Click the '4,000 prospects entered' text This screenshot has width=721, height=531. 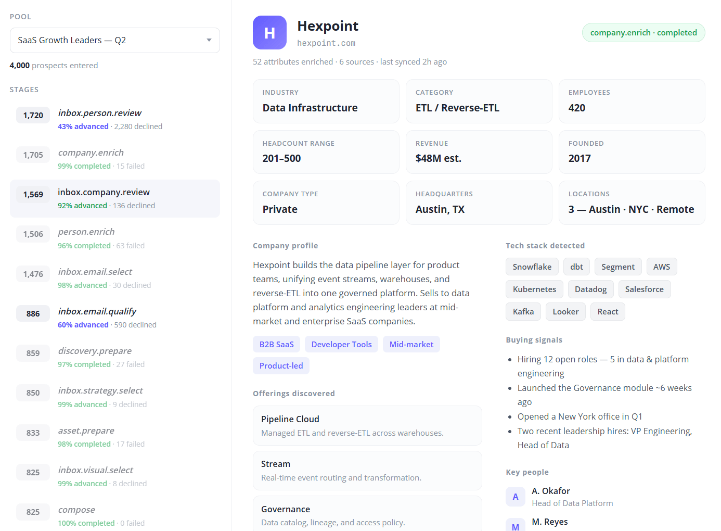tap(54, 66)
